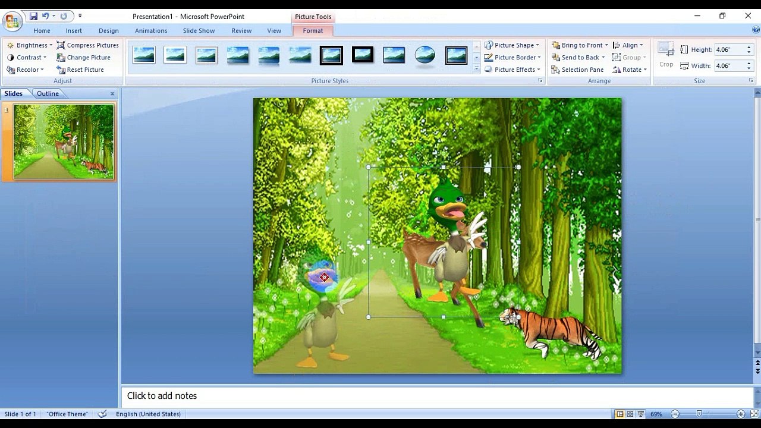Click the notes area to add notes

pyautogui.click(x=437, y=396)
